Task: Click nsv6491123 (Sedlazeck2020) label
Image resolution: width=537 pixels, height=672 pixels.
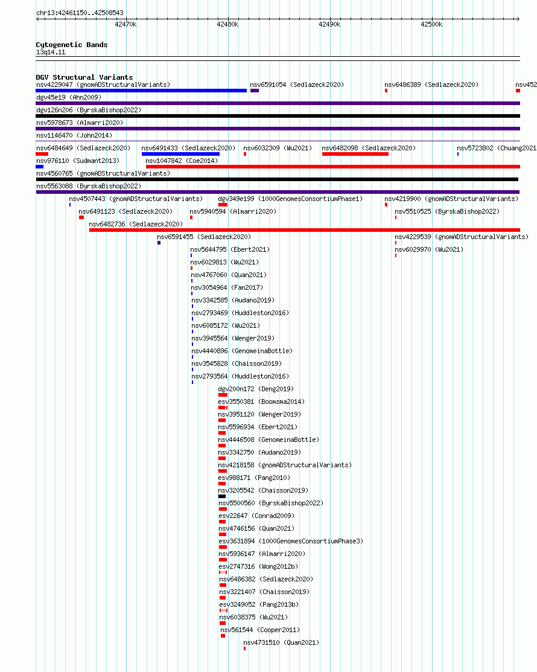Action: tap(126, 212)
